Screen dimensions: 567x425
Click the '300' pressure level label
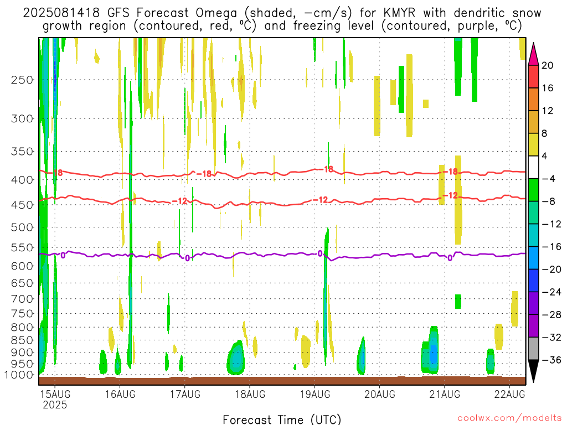22,118
